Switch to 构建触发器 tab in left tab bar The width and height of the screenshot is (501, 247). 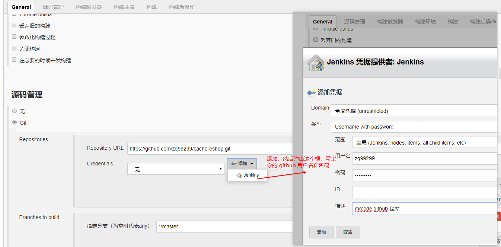pyautogui.click(x=88, y=7)
